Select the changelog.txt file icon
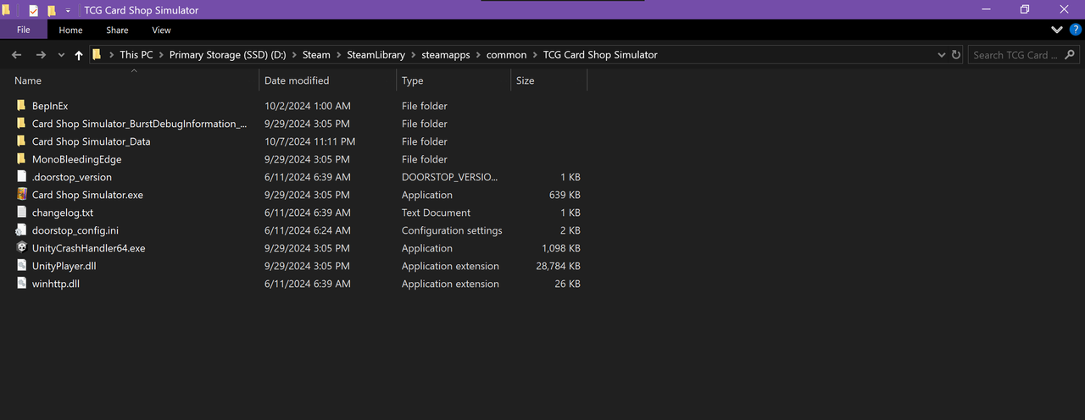 (21, 213)
